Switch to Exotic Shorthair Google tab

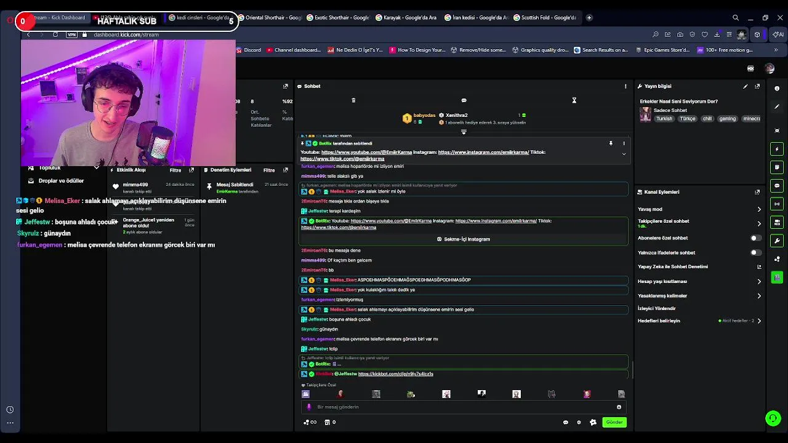[x=338, y=18]
